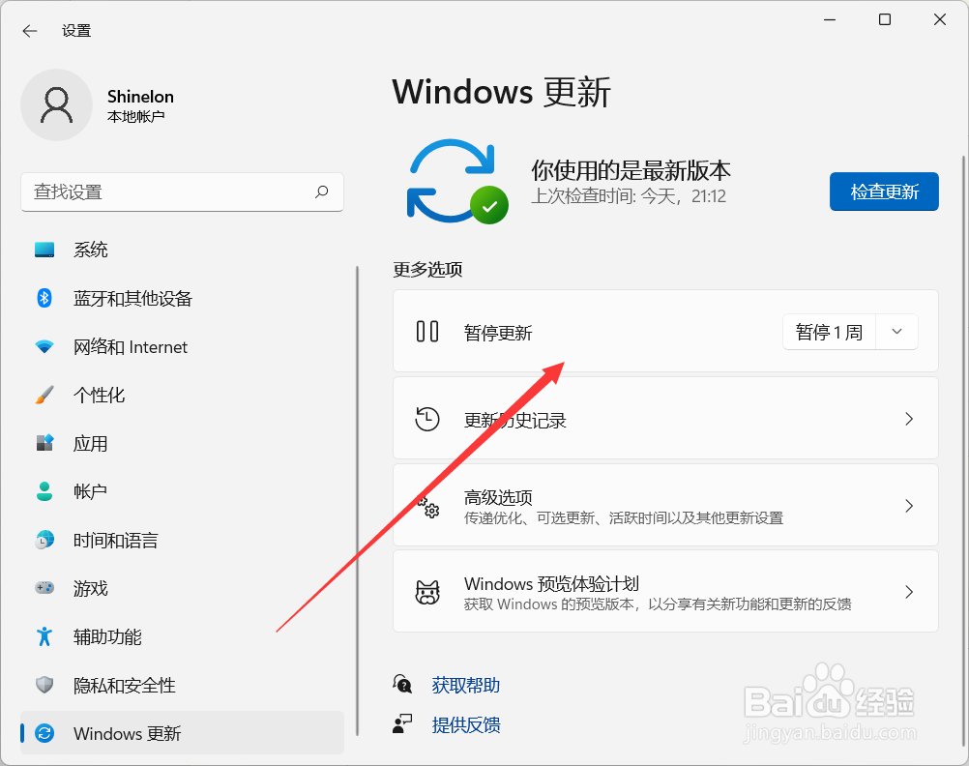Open the 更新历史记录 row
Screen dimensions: 969x766
665,419
